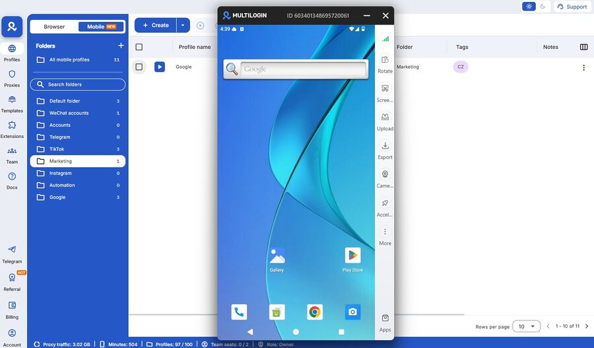The image size is (594, 348).
Task: Switch to light theme mode
Action: [529, 7]
